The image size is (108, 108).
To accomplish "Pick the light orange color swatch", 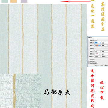I will click(x=13, y=1).
